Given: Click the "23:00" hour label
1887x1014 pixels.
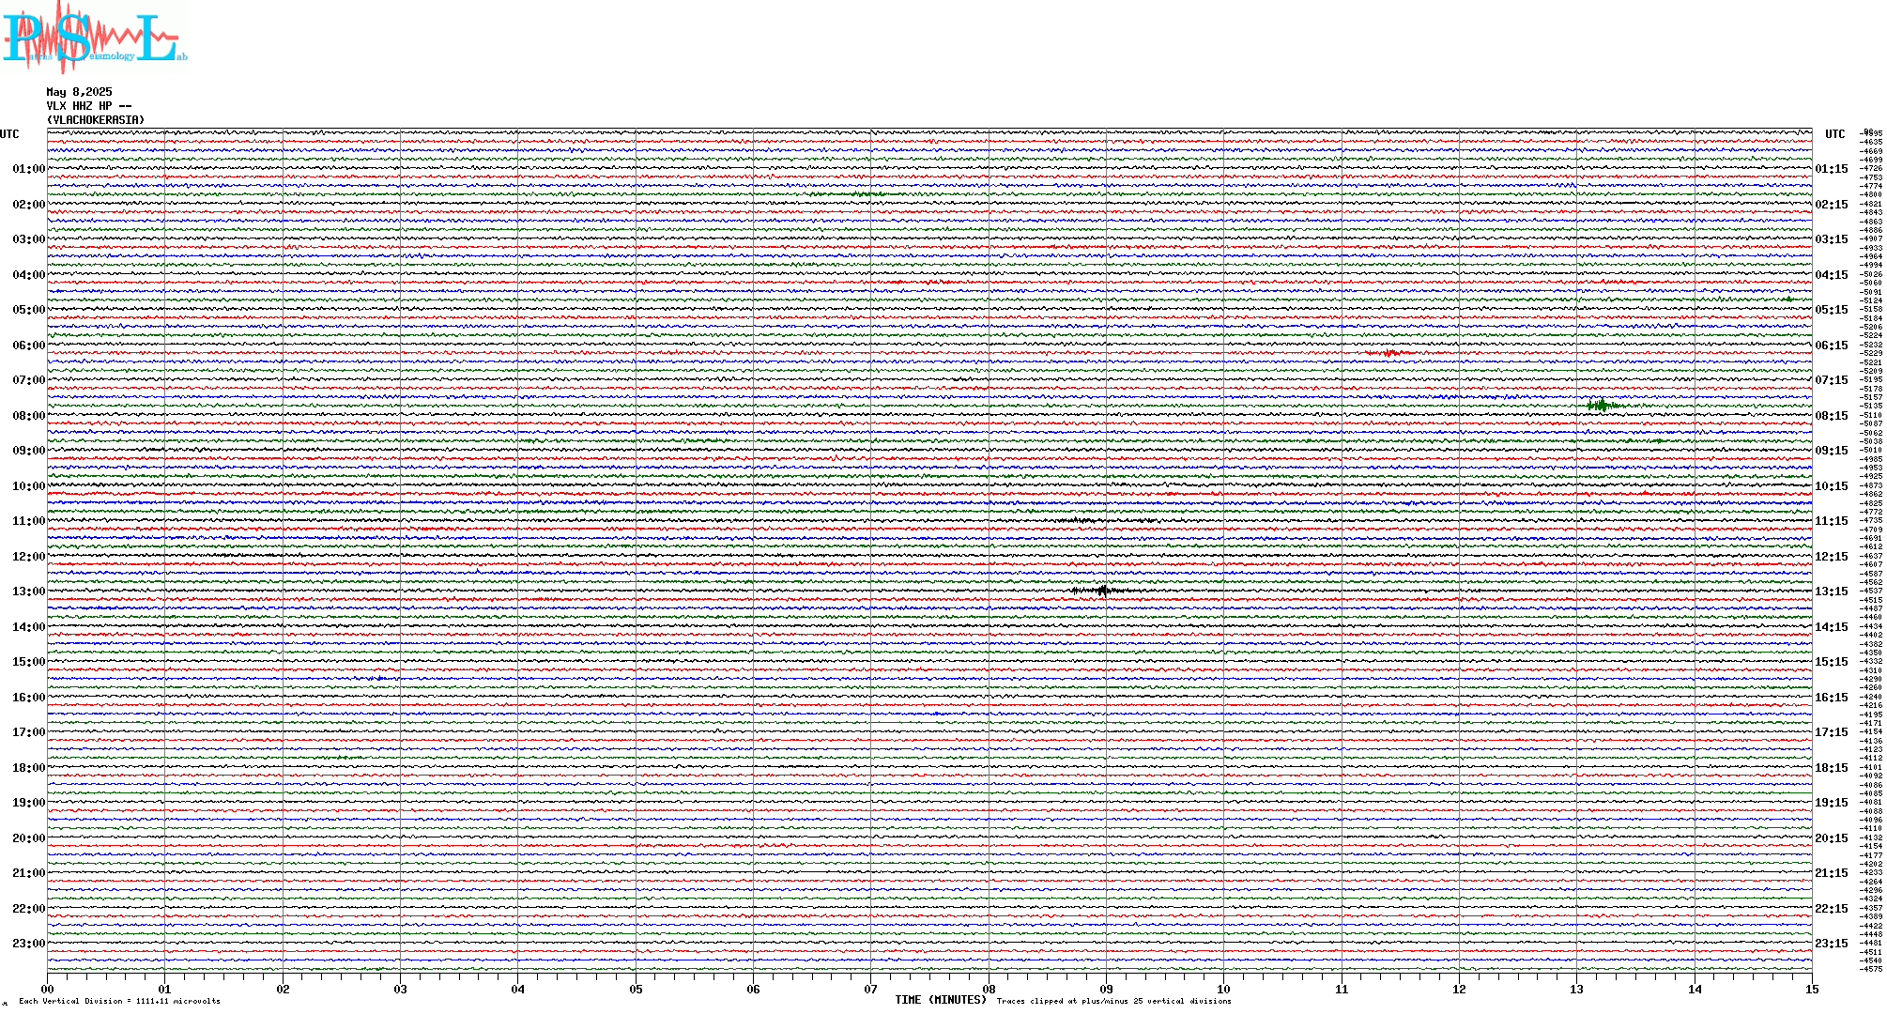Looking at the screenshot, I should [28, 944].
